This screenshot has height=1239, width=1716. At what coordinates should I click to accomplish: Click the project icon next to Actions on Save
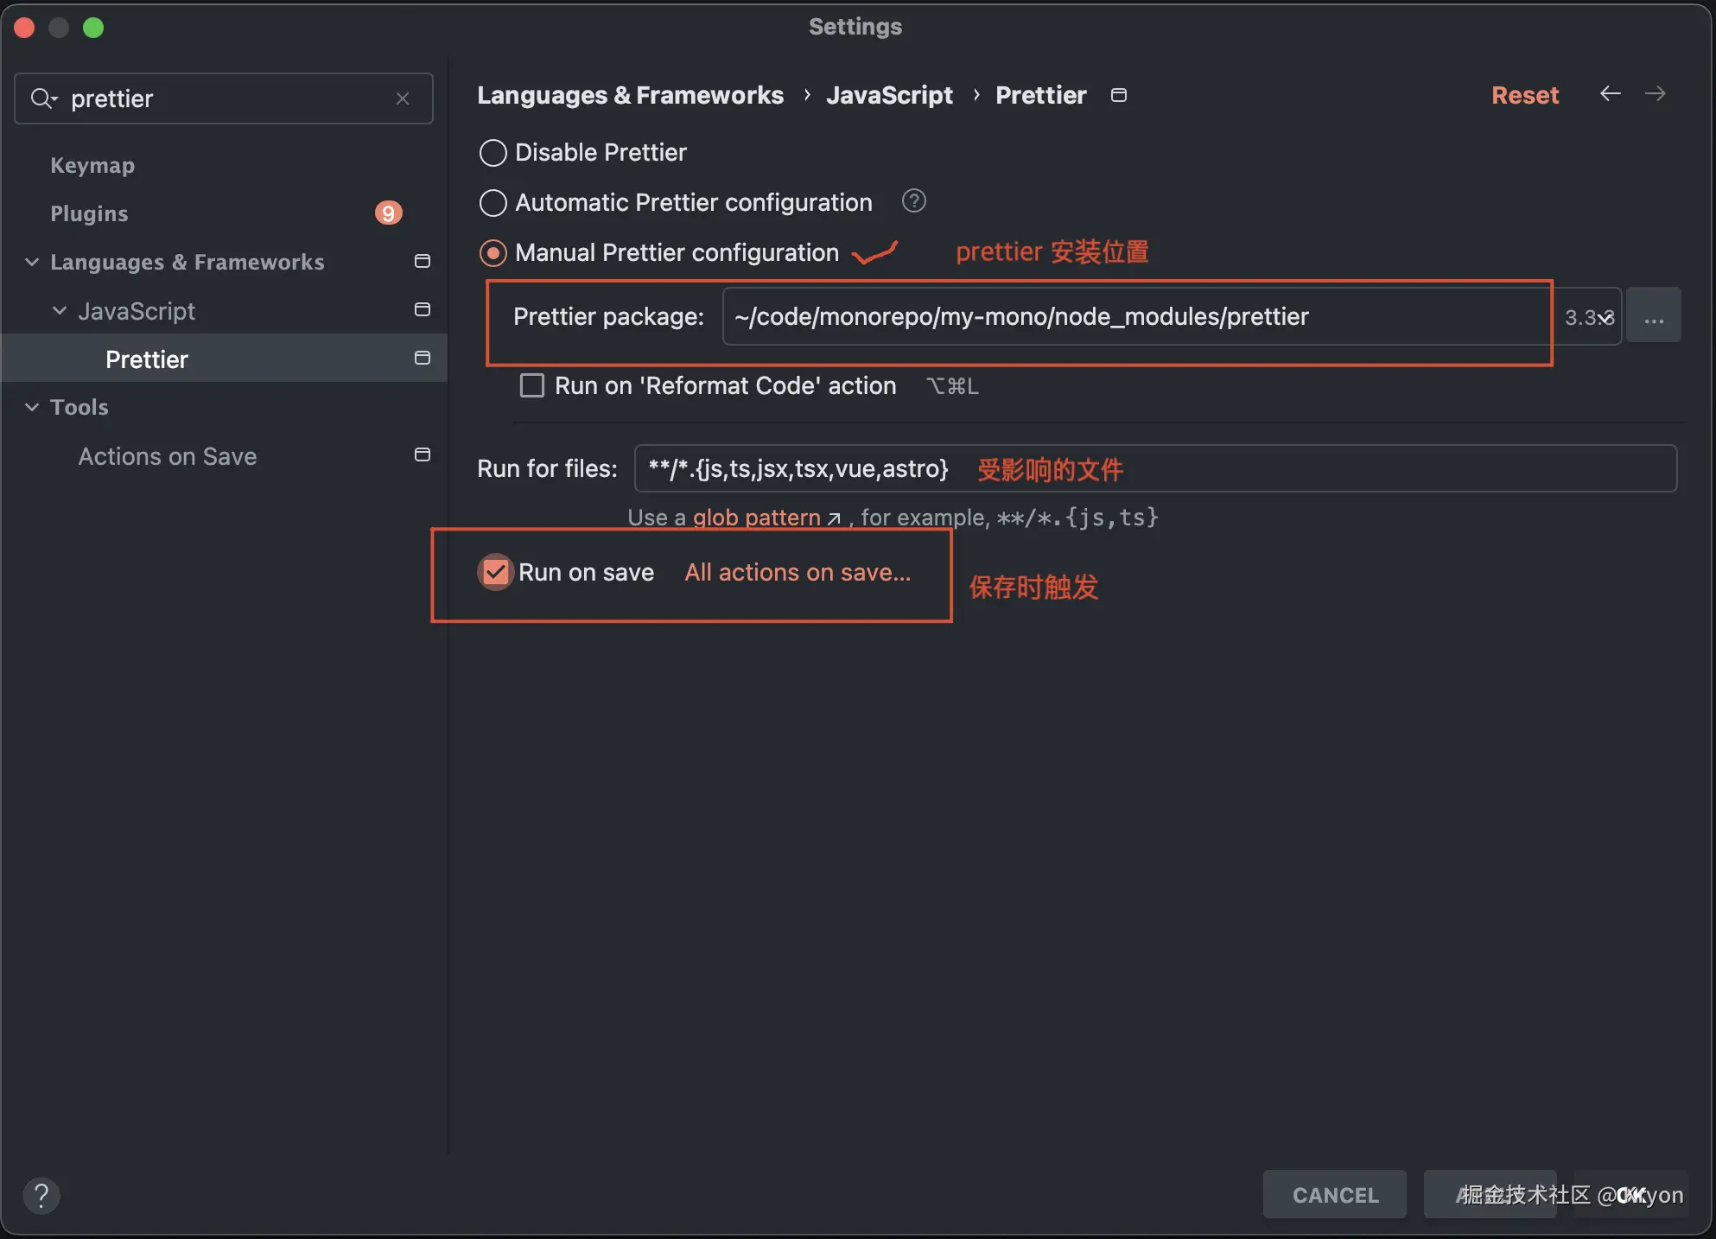click(423, 455)
